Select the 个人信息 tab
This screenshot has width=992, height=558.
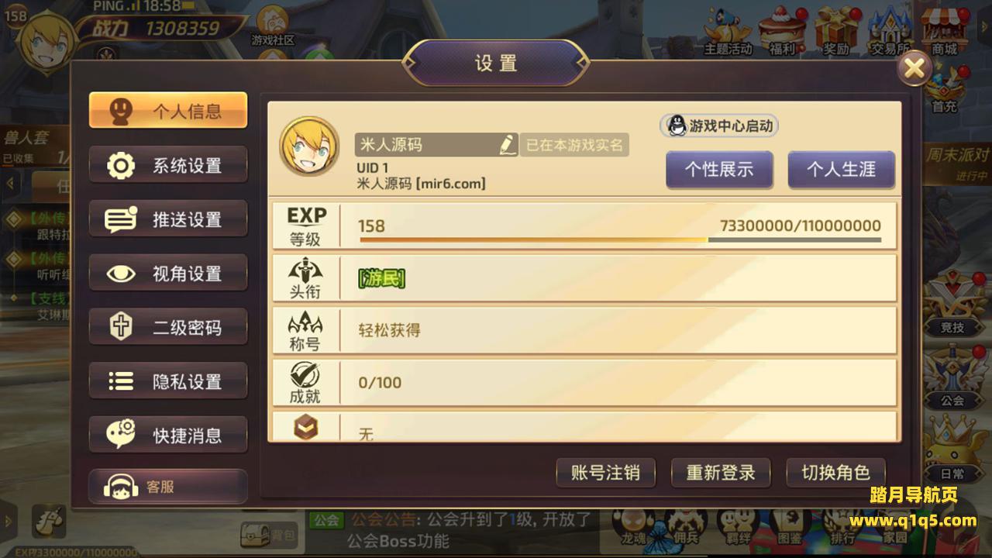click(x=168, y=111)
